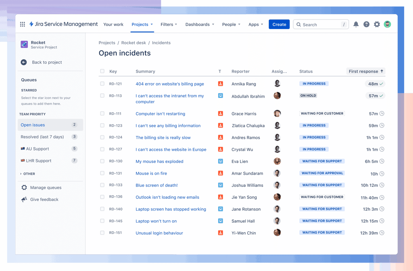Image resolution: width=413 pixels, height=271 pixels.
Task: Select the checkbox for RD-130
Action: pos(102,161)
